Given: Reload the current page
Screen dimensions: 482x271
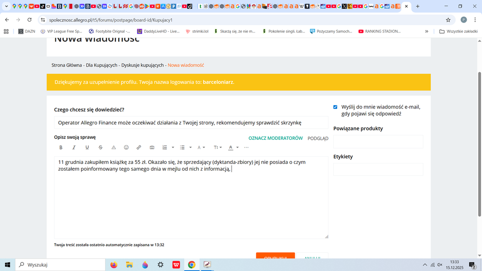Looking at the screenshot, I should 29,20.
